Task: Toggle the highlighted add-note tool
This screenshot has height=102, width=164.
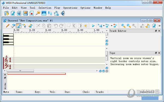Action: [19, 26]
